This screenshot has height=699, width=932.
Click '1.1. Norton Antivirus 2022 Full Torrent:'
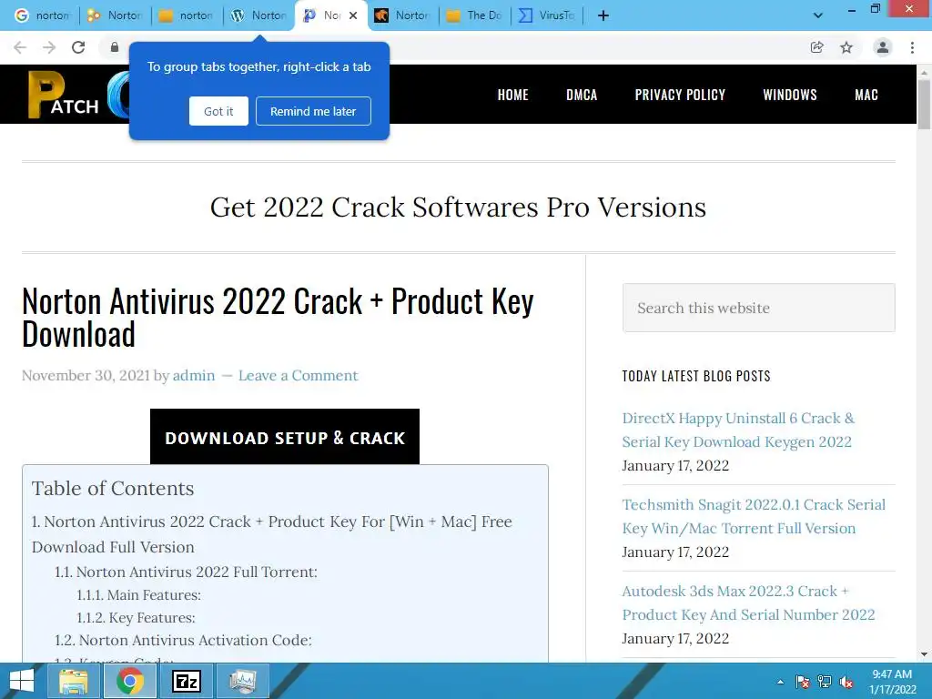point(186,572)
